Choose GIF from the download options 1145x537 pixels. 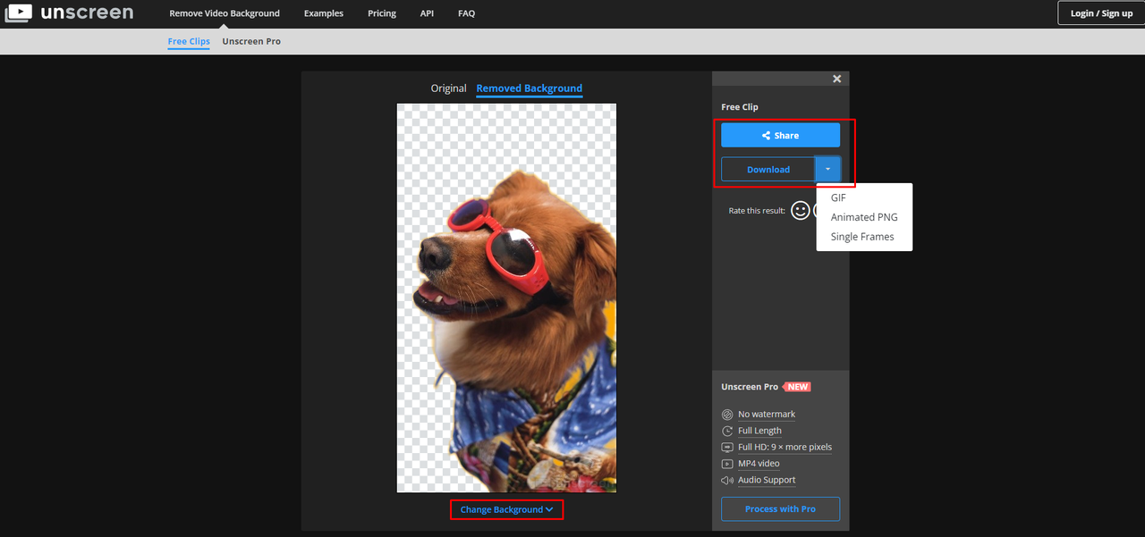838,197
